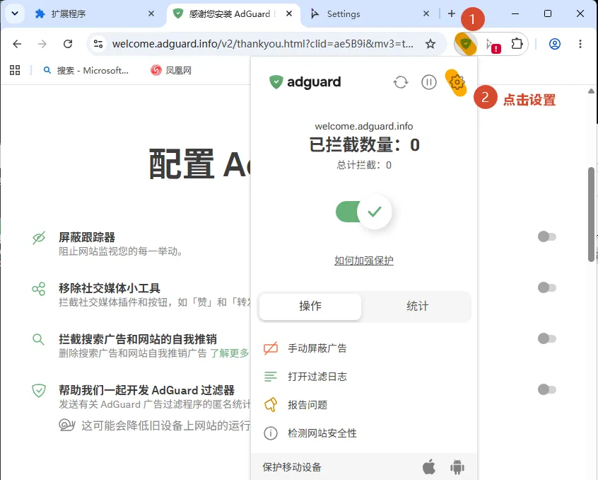The height and width of the screenshot is (480, 598).
Task: Click the 已拦截数量：0 counter text
Action: tap(364, 145)
